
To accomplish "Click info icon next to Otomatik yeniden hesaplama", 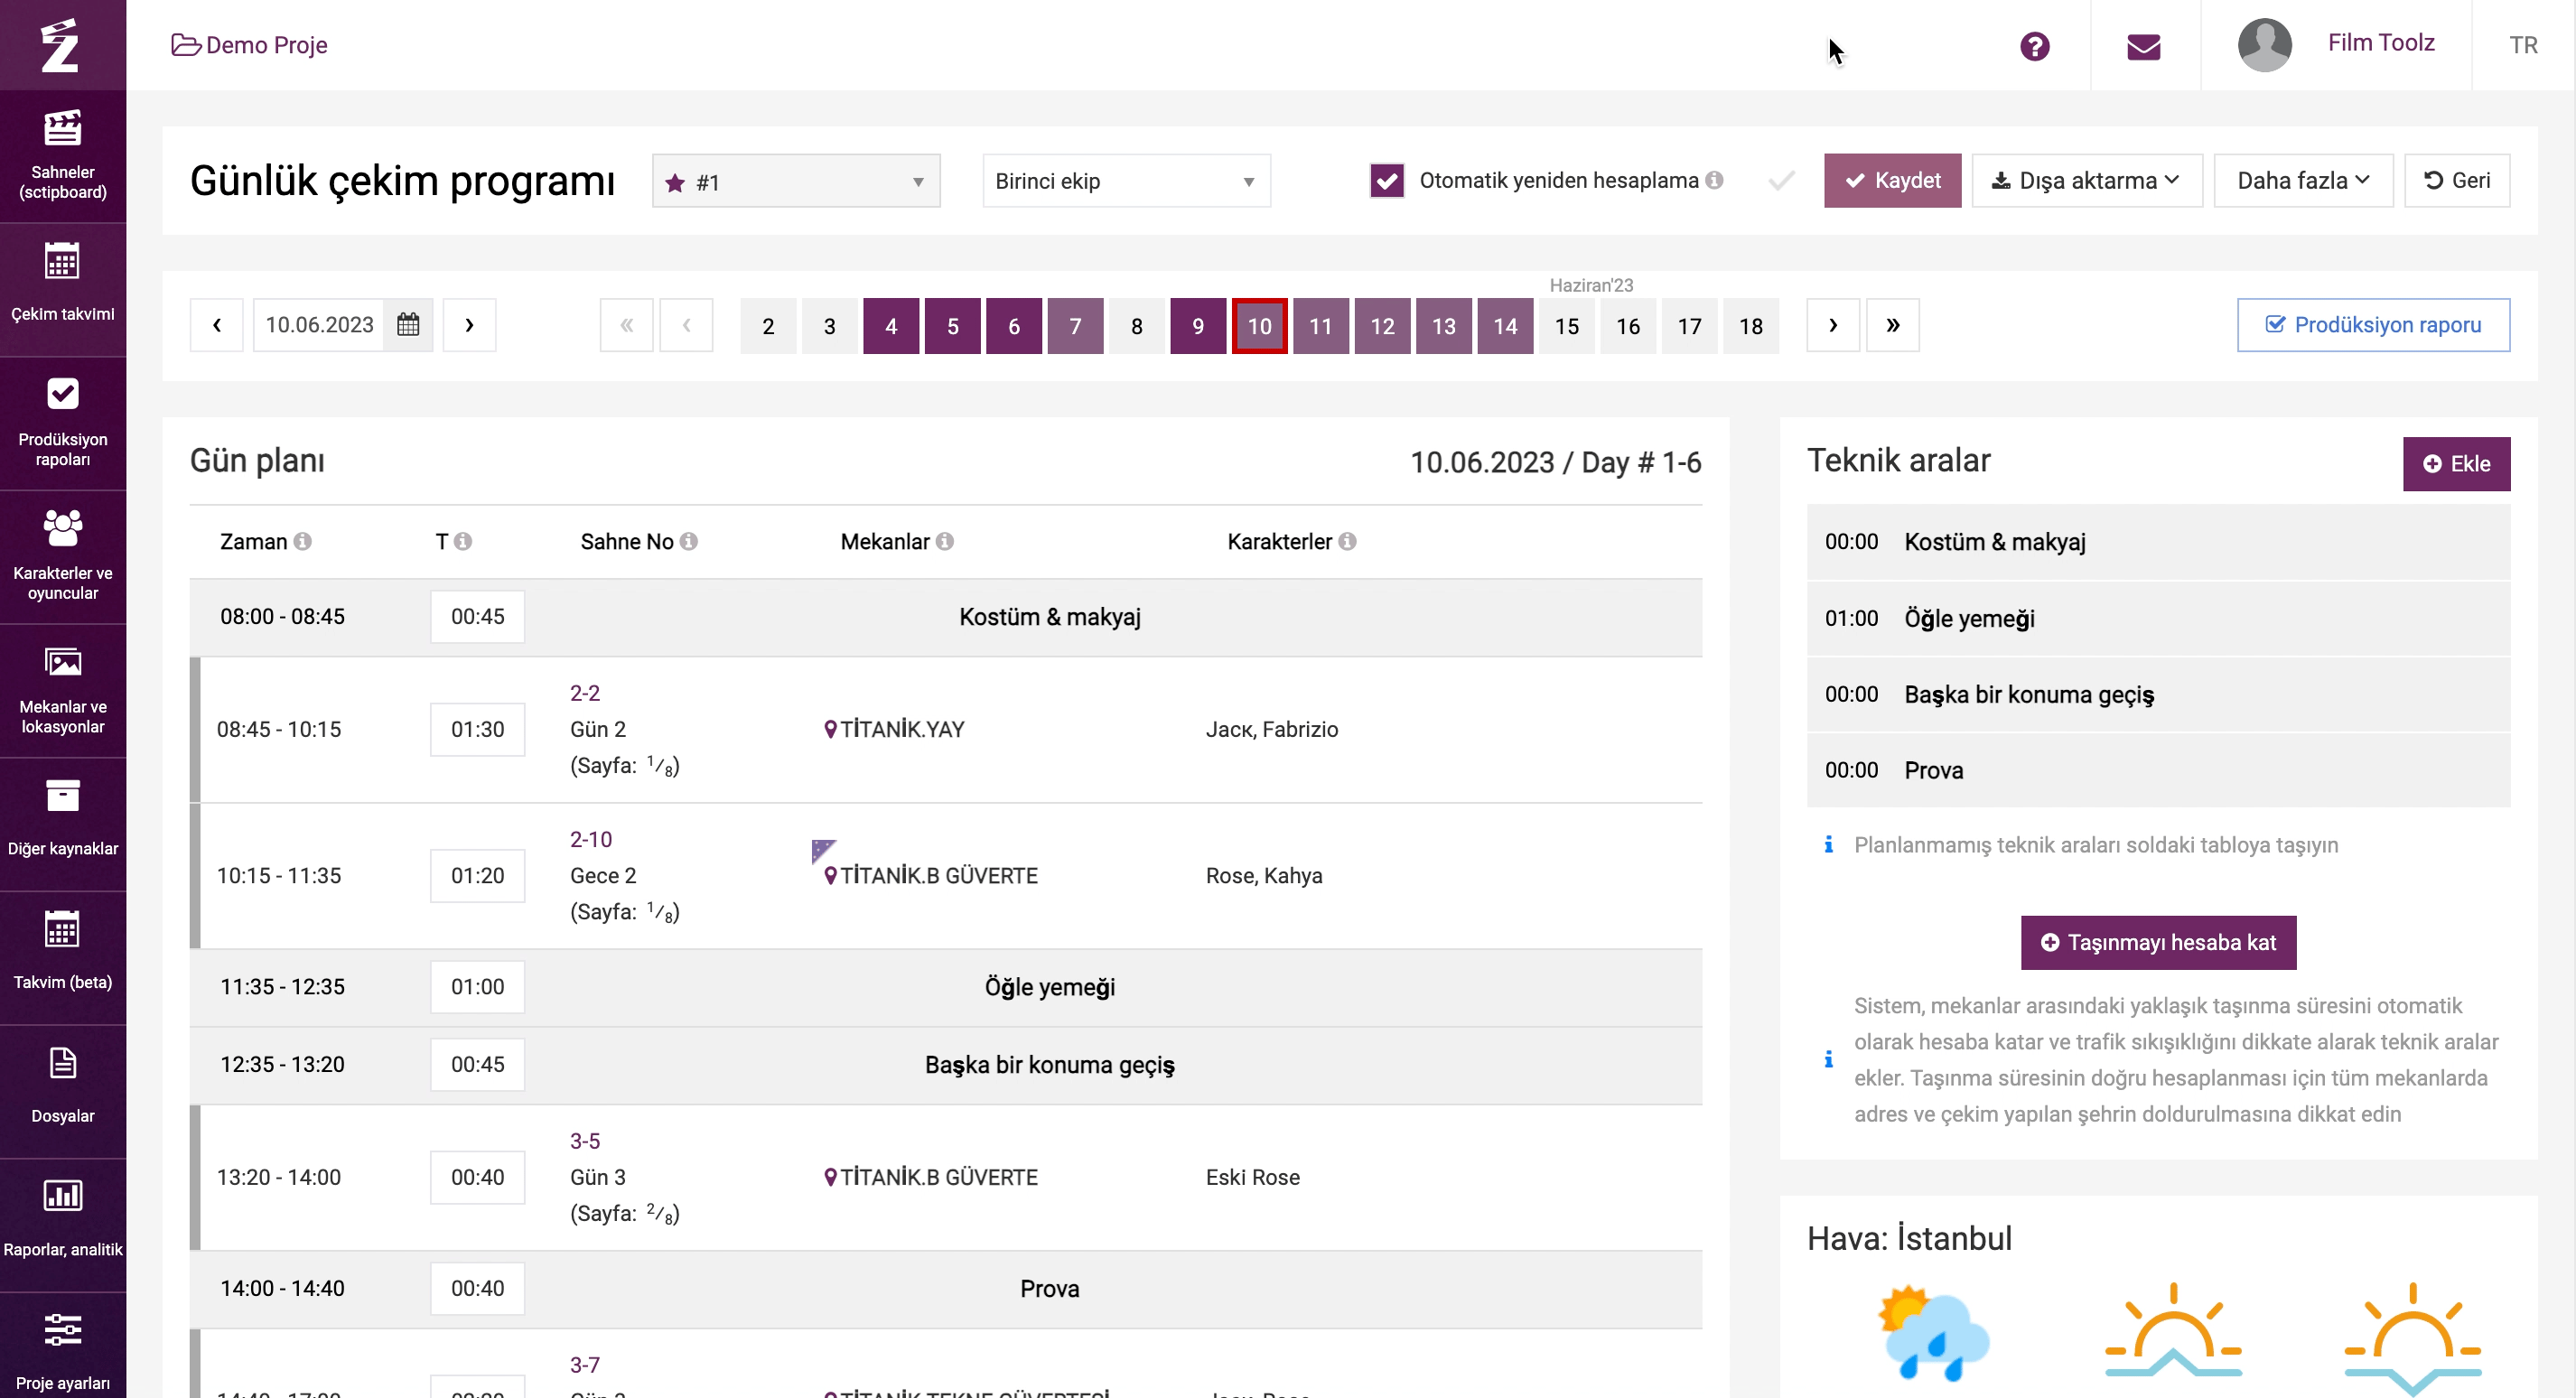I will [1714, 180].
